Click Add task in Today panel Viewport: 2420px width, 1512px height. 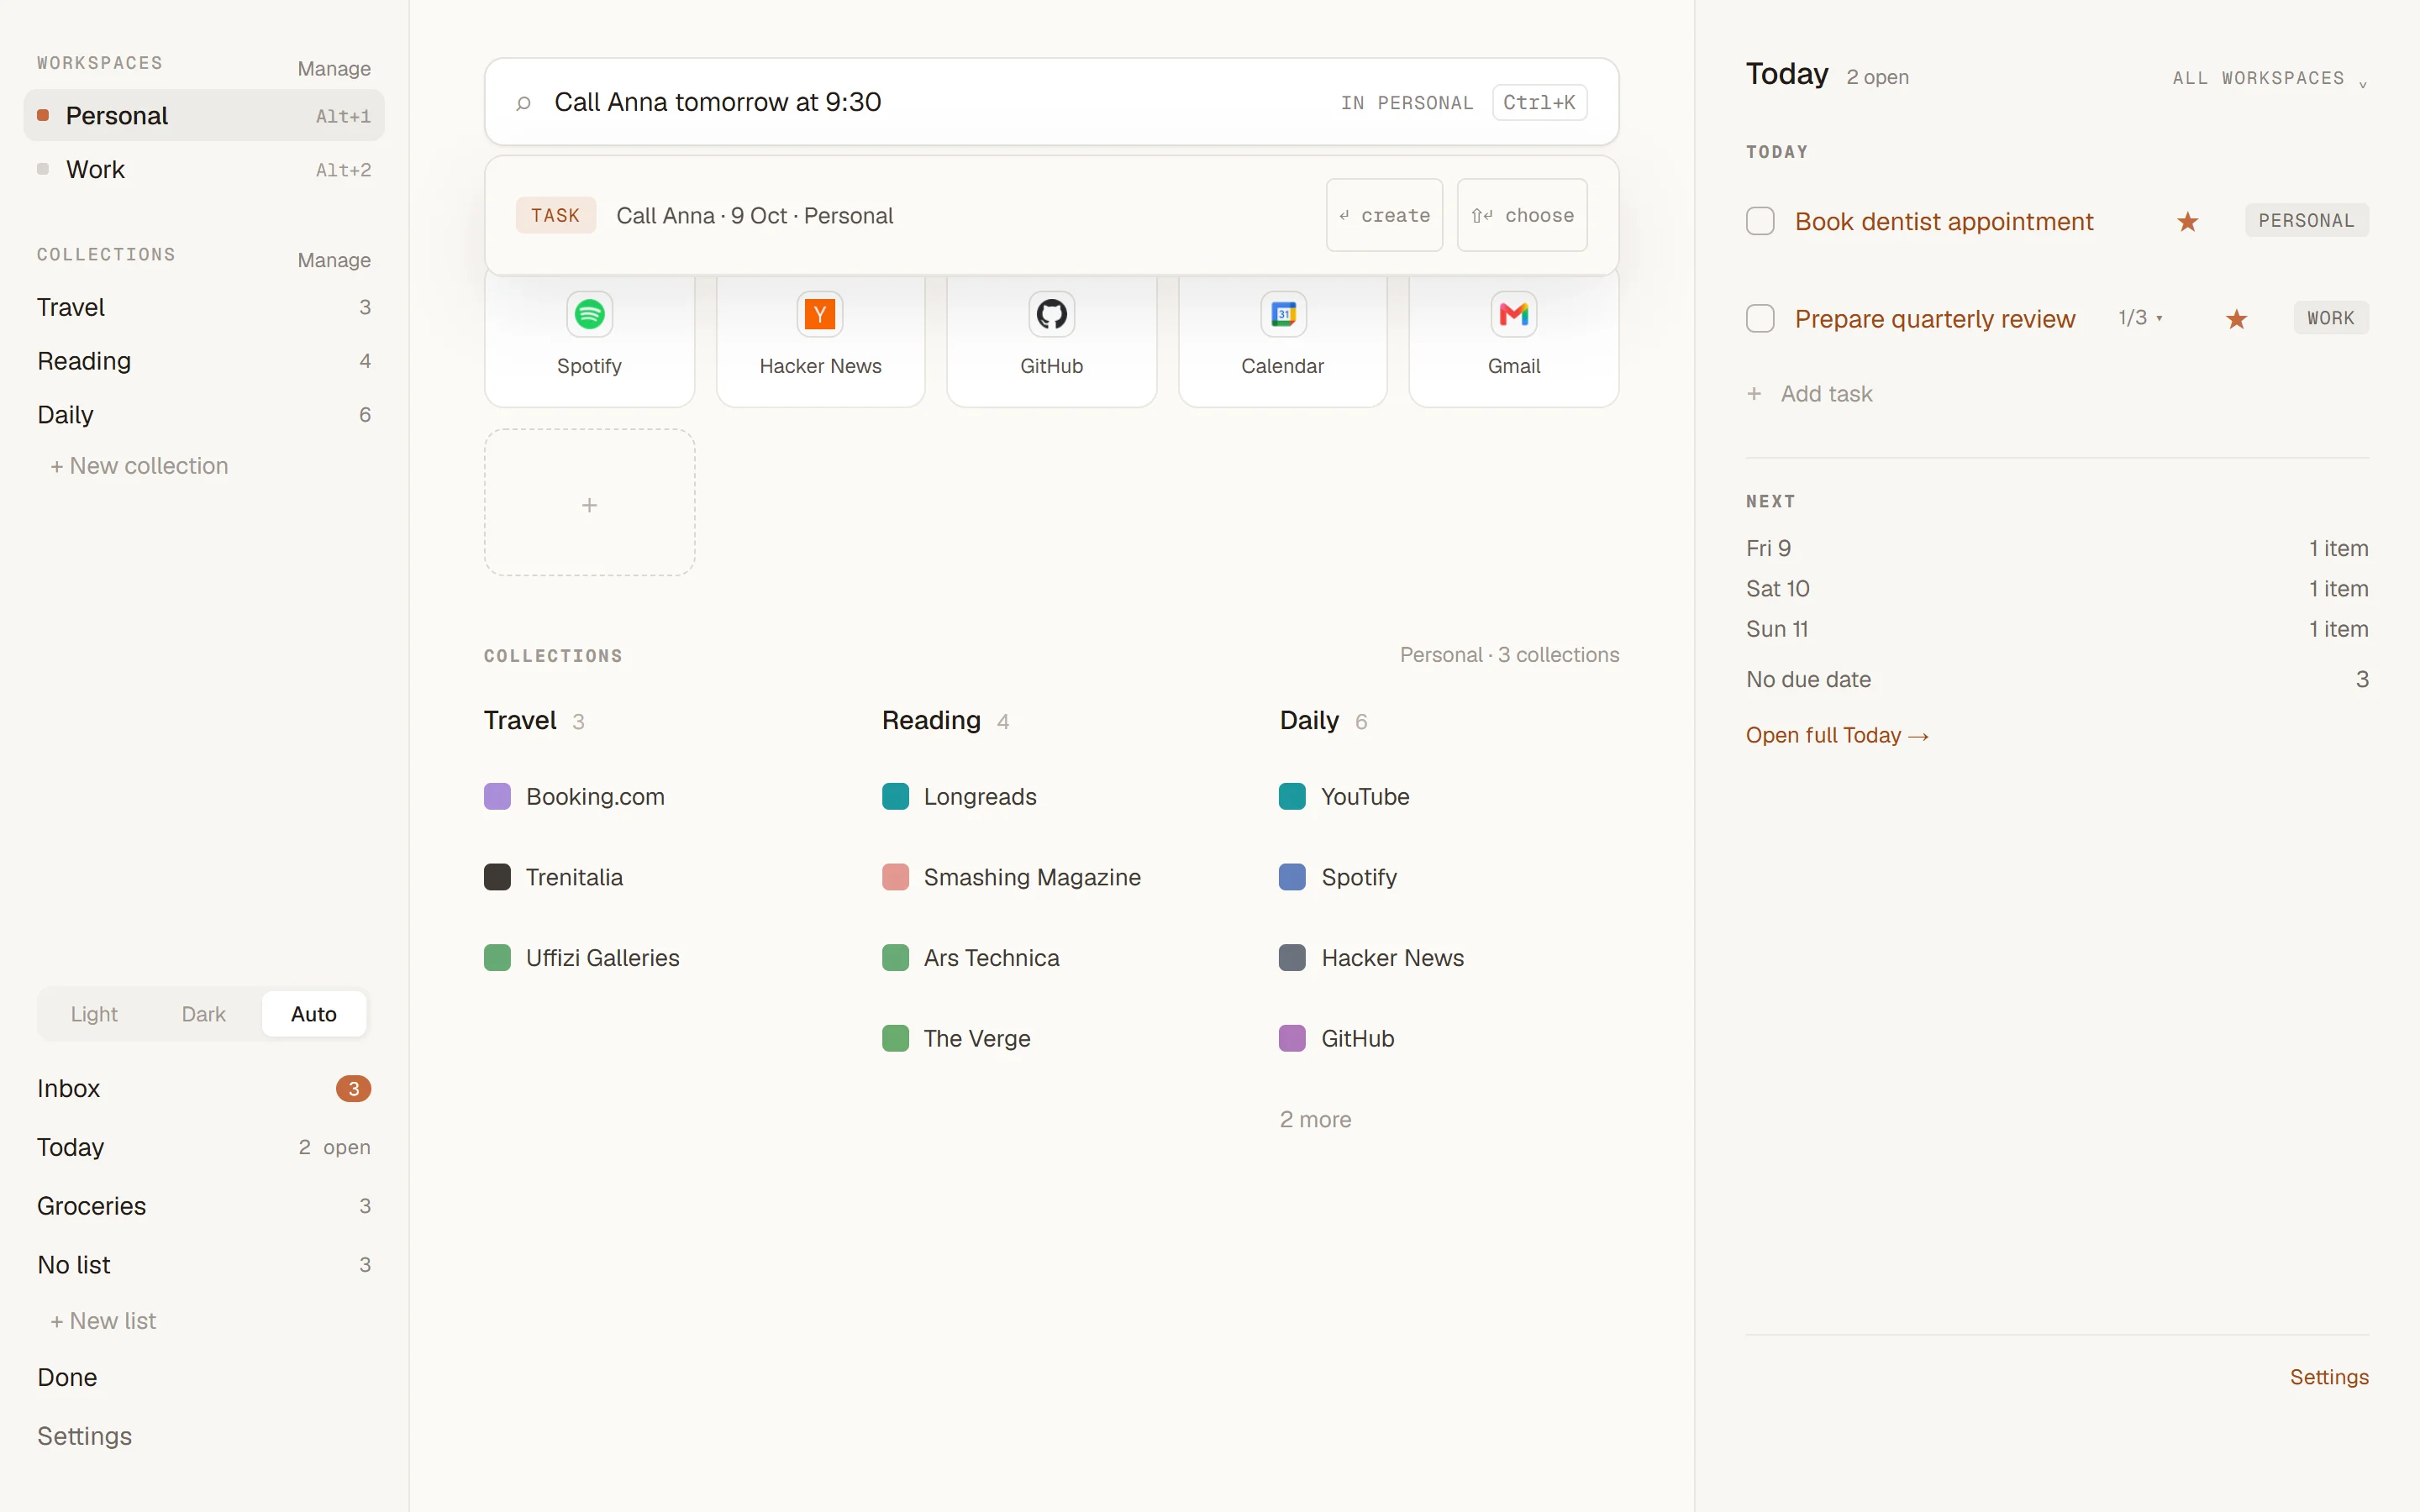pyautogui.click(x=1809, y=394)
